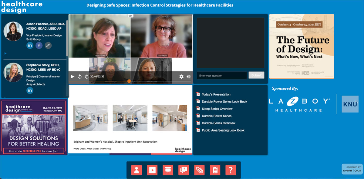Open the survey clipboard widget in the dock
Image resolution: width=364 pixels, height=179 pixels.
(215, 170)
